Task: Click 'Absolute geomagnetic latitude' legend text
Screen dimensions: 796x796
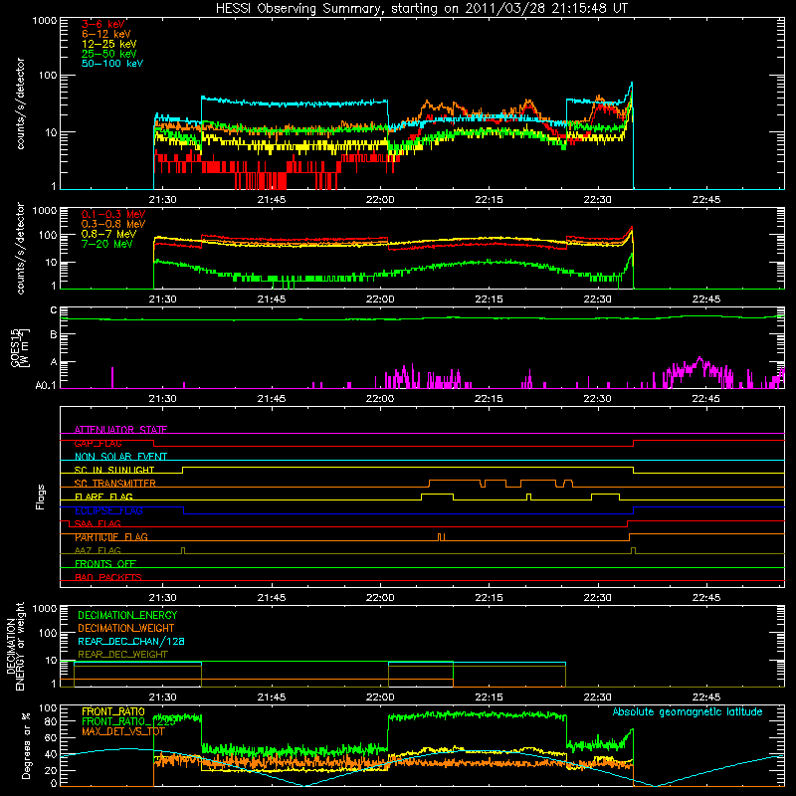Action: 688,712
